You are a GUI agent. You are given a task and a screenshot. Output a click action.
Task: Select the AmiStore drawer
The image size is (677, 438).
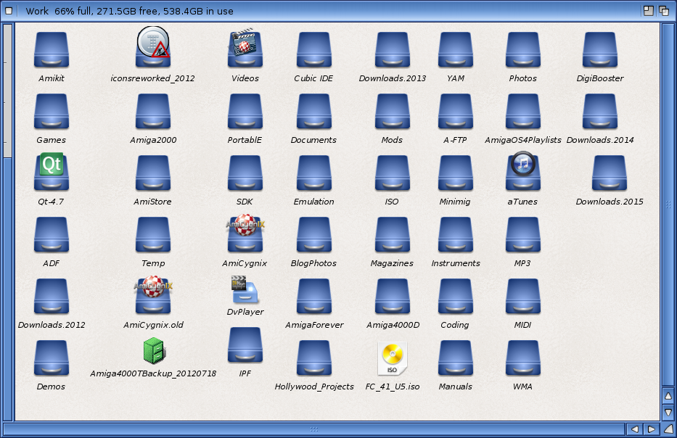pyautogui.click(x=153, y=173)
